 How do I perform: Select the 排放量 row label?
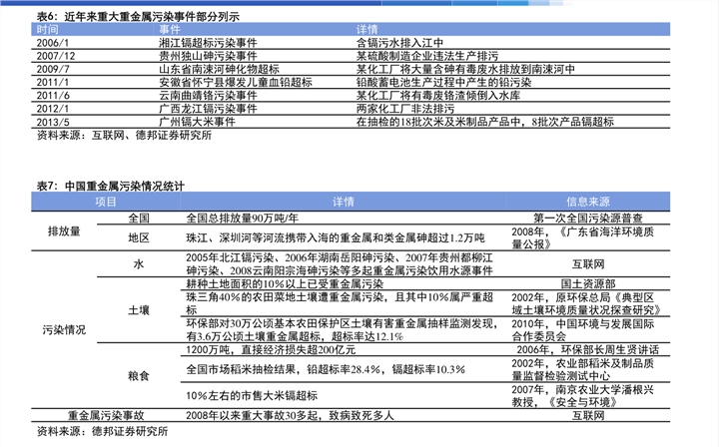click(64, 231)
